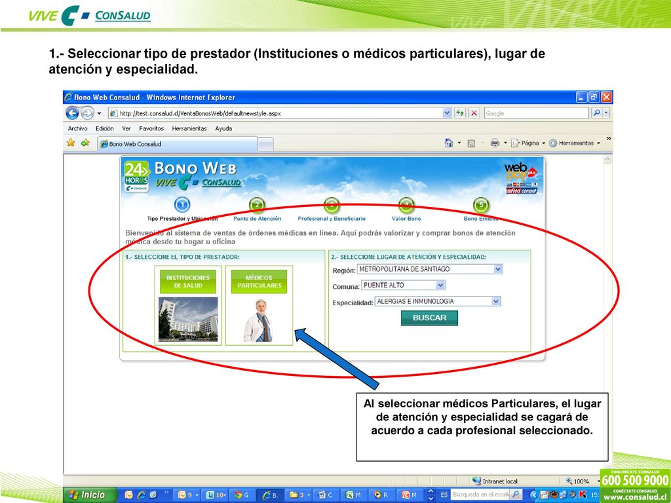Viewport: 671px width, 503px height.
Task: Open the Herramientas menu in menu bar
Action: [189, 128]
